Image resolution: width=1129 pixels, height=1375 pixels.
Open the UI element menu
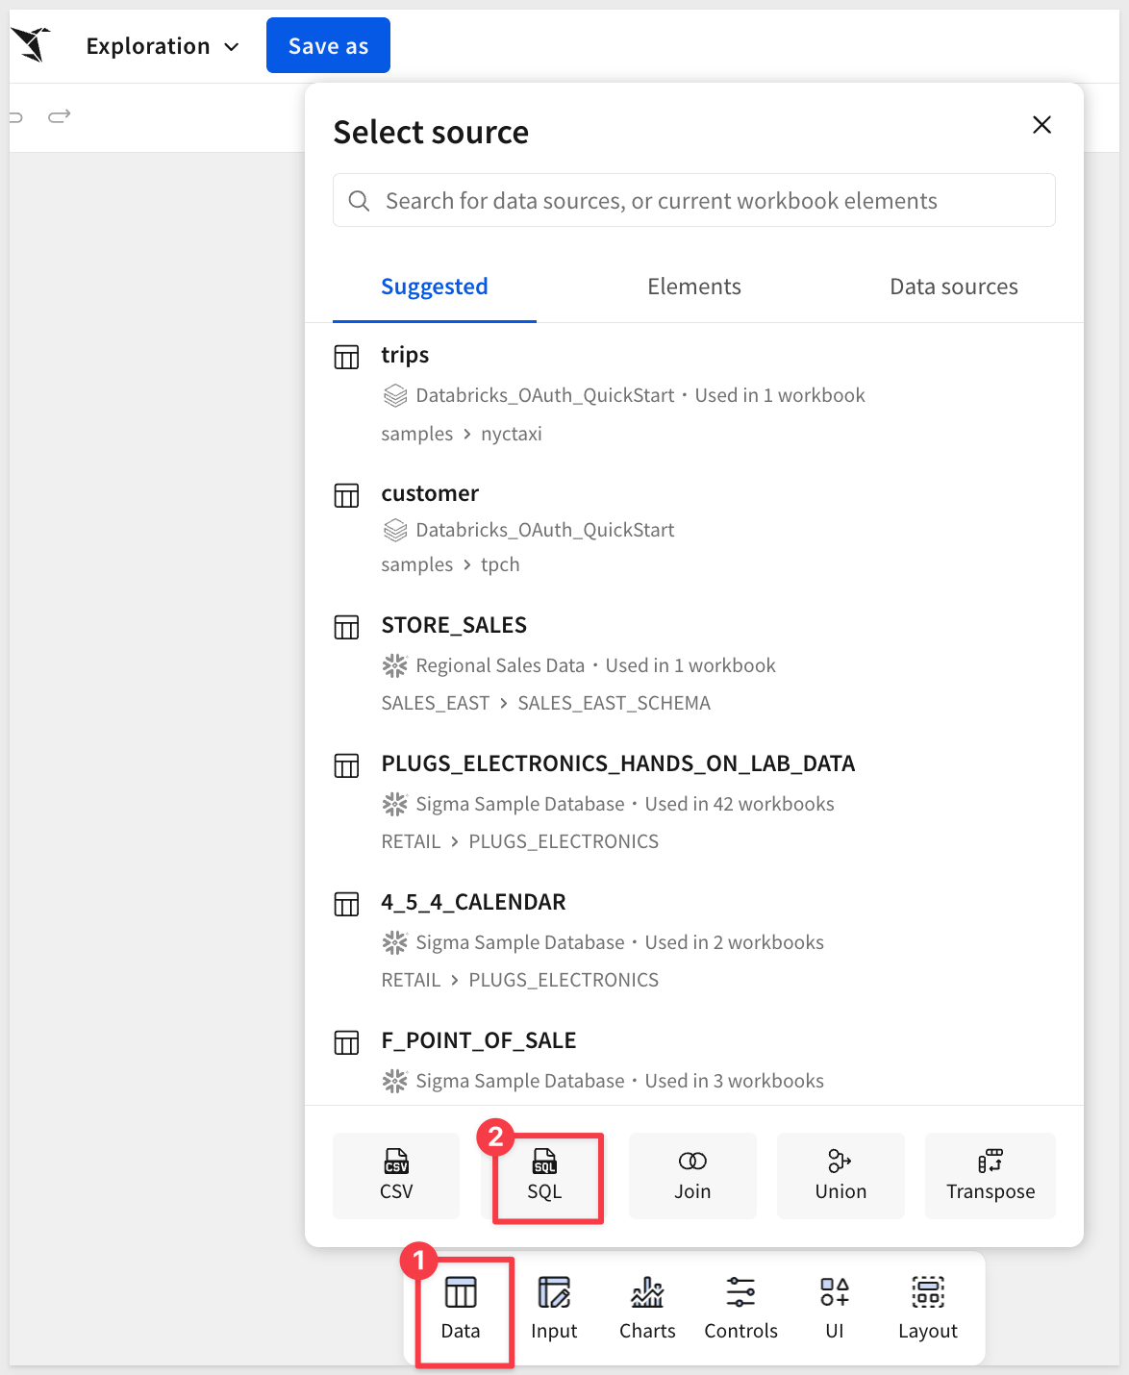click(x=834, y=1309)
